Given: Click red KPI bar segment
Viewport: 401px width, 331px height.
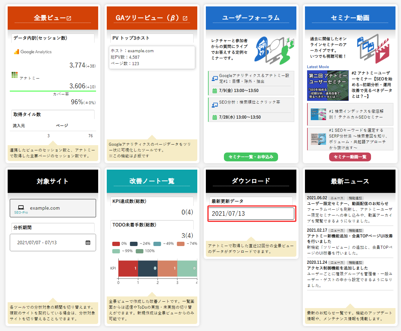Looking at the screenshot, I should pos(128,268).
